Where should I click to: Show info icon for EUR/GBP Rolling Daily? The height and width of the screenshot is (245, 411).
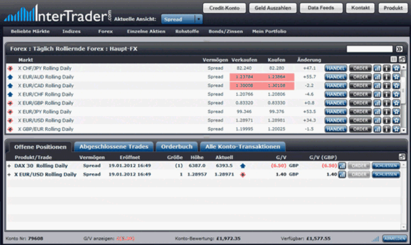[387, 103]
